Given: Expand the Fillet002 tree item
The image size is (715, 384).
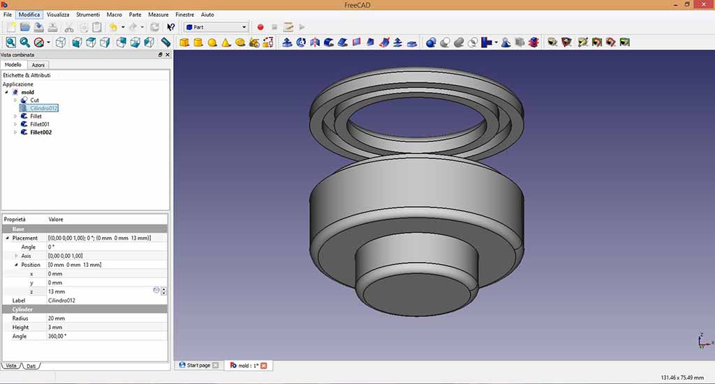Looking at the screenshot, I should (15, 132).
